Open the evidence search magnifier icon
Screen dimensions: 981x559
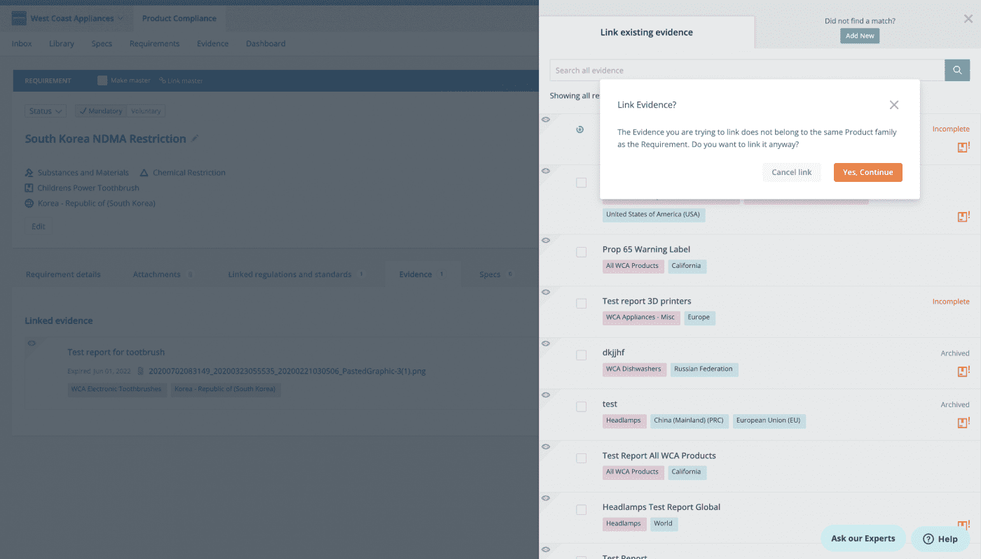point(957,70)
